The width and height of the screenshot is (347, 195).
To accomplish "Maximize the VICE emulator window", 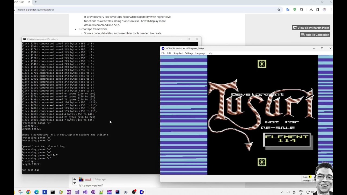I will 322,48.
